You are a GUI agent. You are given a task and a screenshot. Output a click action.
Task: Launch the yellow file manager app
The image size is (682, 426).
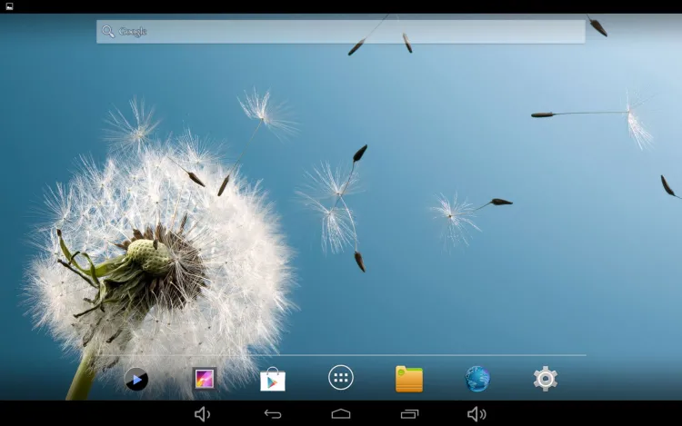409,379
